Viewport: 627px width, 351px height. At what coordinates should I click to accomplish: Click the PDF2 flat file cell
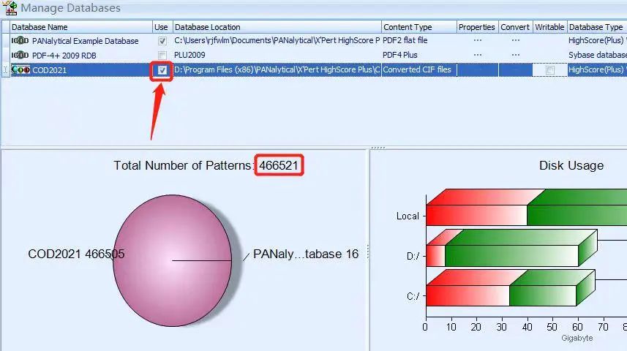[418, 40]
